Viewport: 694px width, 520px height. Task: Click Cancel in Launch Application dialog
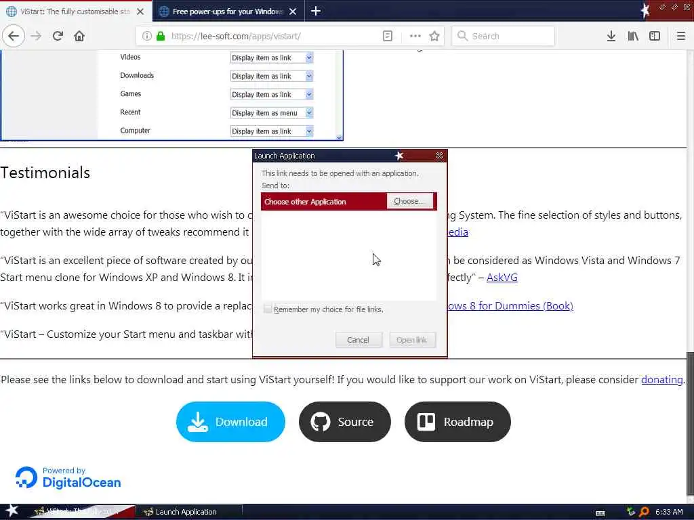point(358,340)
